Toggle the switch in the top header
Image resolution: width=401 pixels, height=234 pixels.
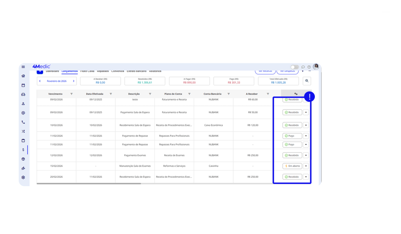pyautogui.click(x=294, y=67)
